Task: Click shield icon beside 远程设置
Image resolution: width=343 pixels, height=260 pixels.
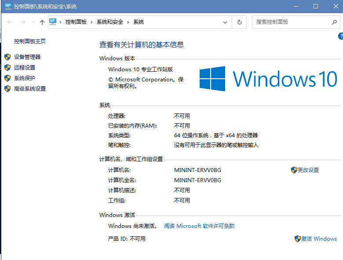Action: click(7, 67)
